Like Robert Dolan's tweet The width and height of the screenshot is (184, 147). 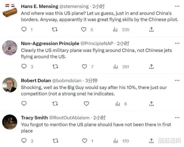[86, 104]
